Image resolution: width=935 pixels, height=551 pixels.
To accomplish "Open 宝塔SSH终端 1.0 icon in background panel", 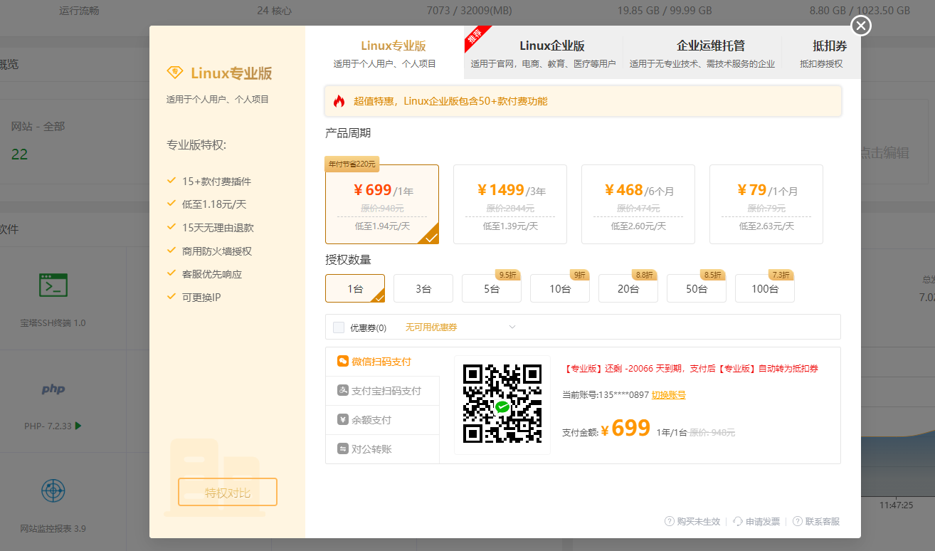I will (x=53, y=285).
